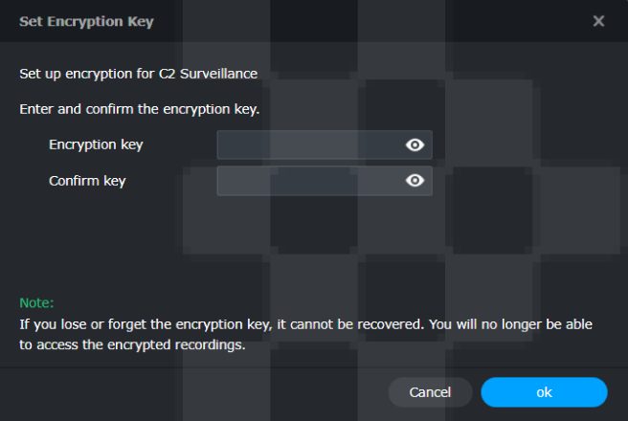Click the "Confirm key" field label
628x421 pixels.
[x=87, y=180]
